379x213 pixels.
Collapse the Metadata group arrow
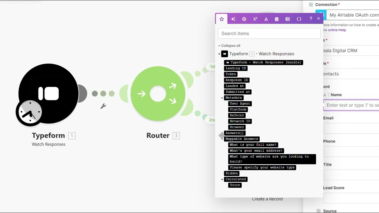(x=222, y=98)
